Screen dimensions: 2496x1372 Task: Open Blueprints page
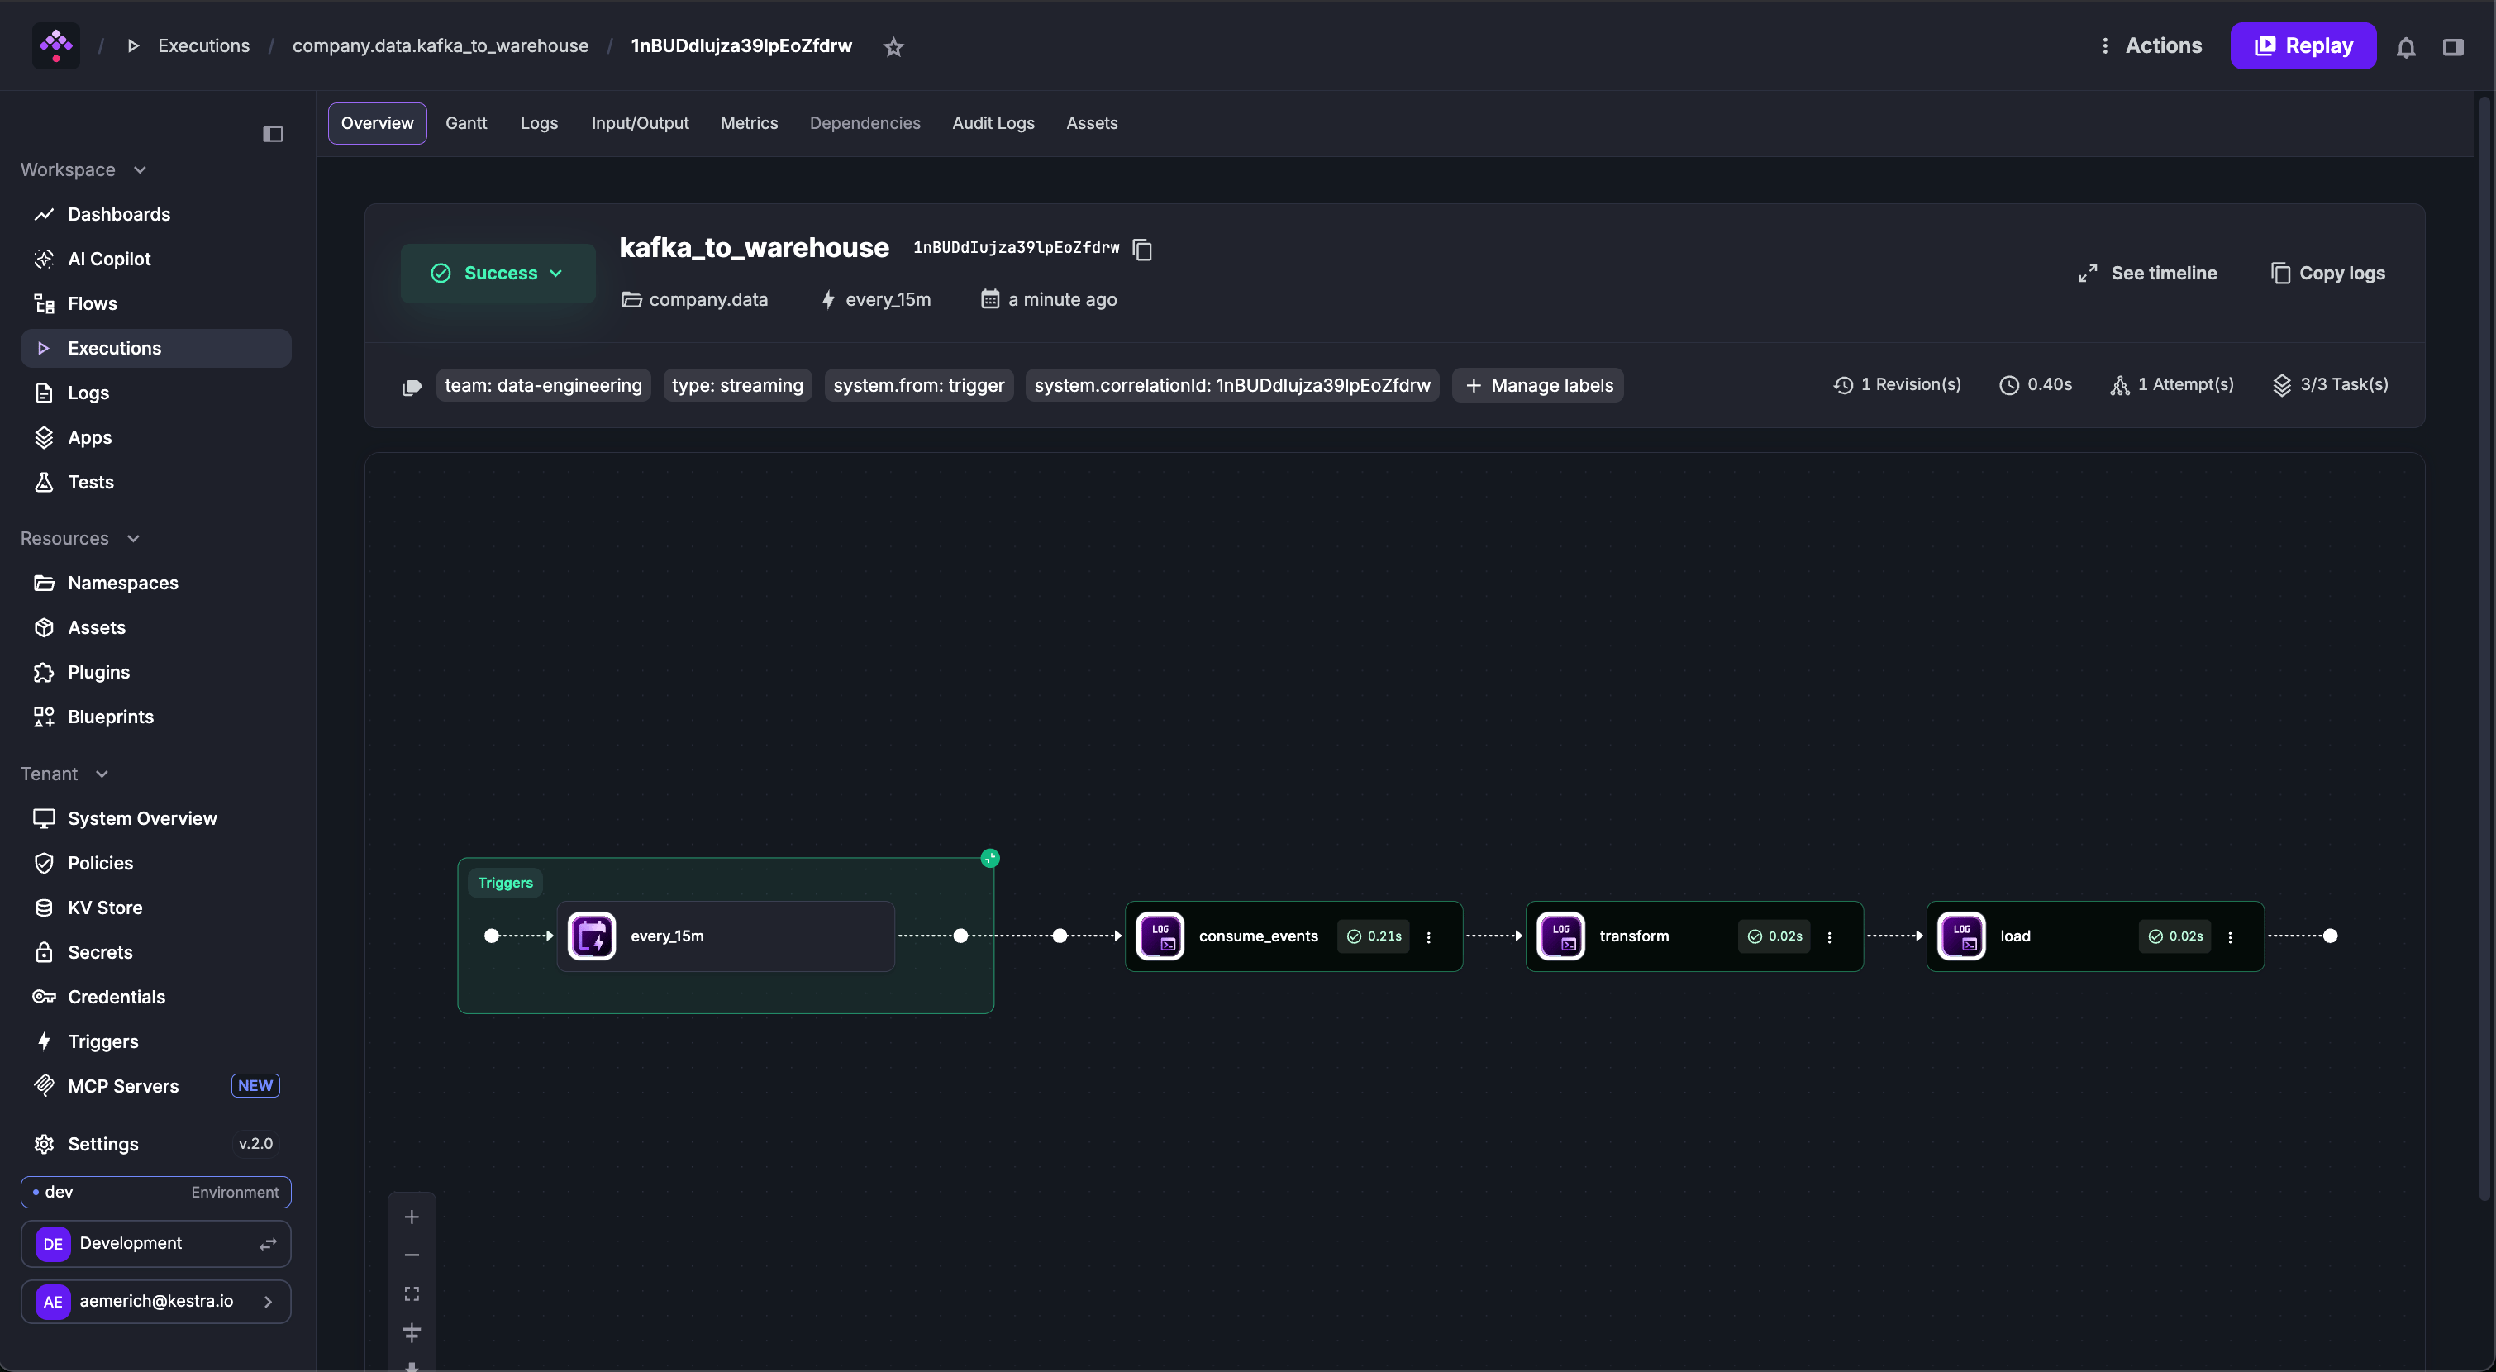click(x=156, y=716)
